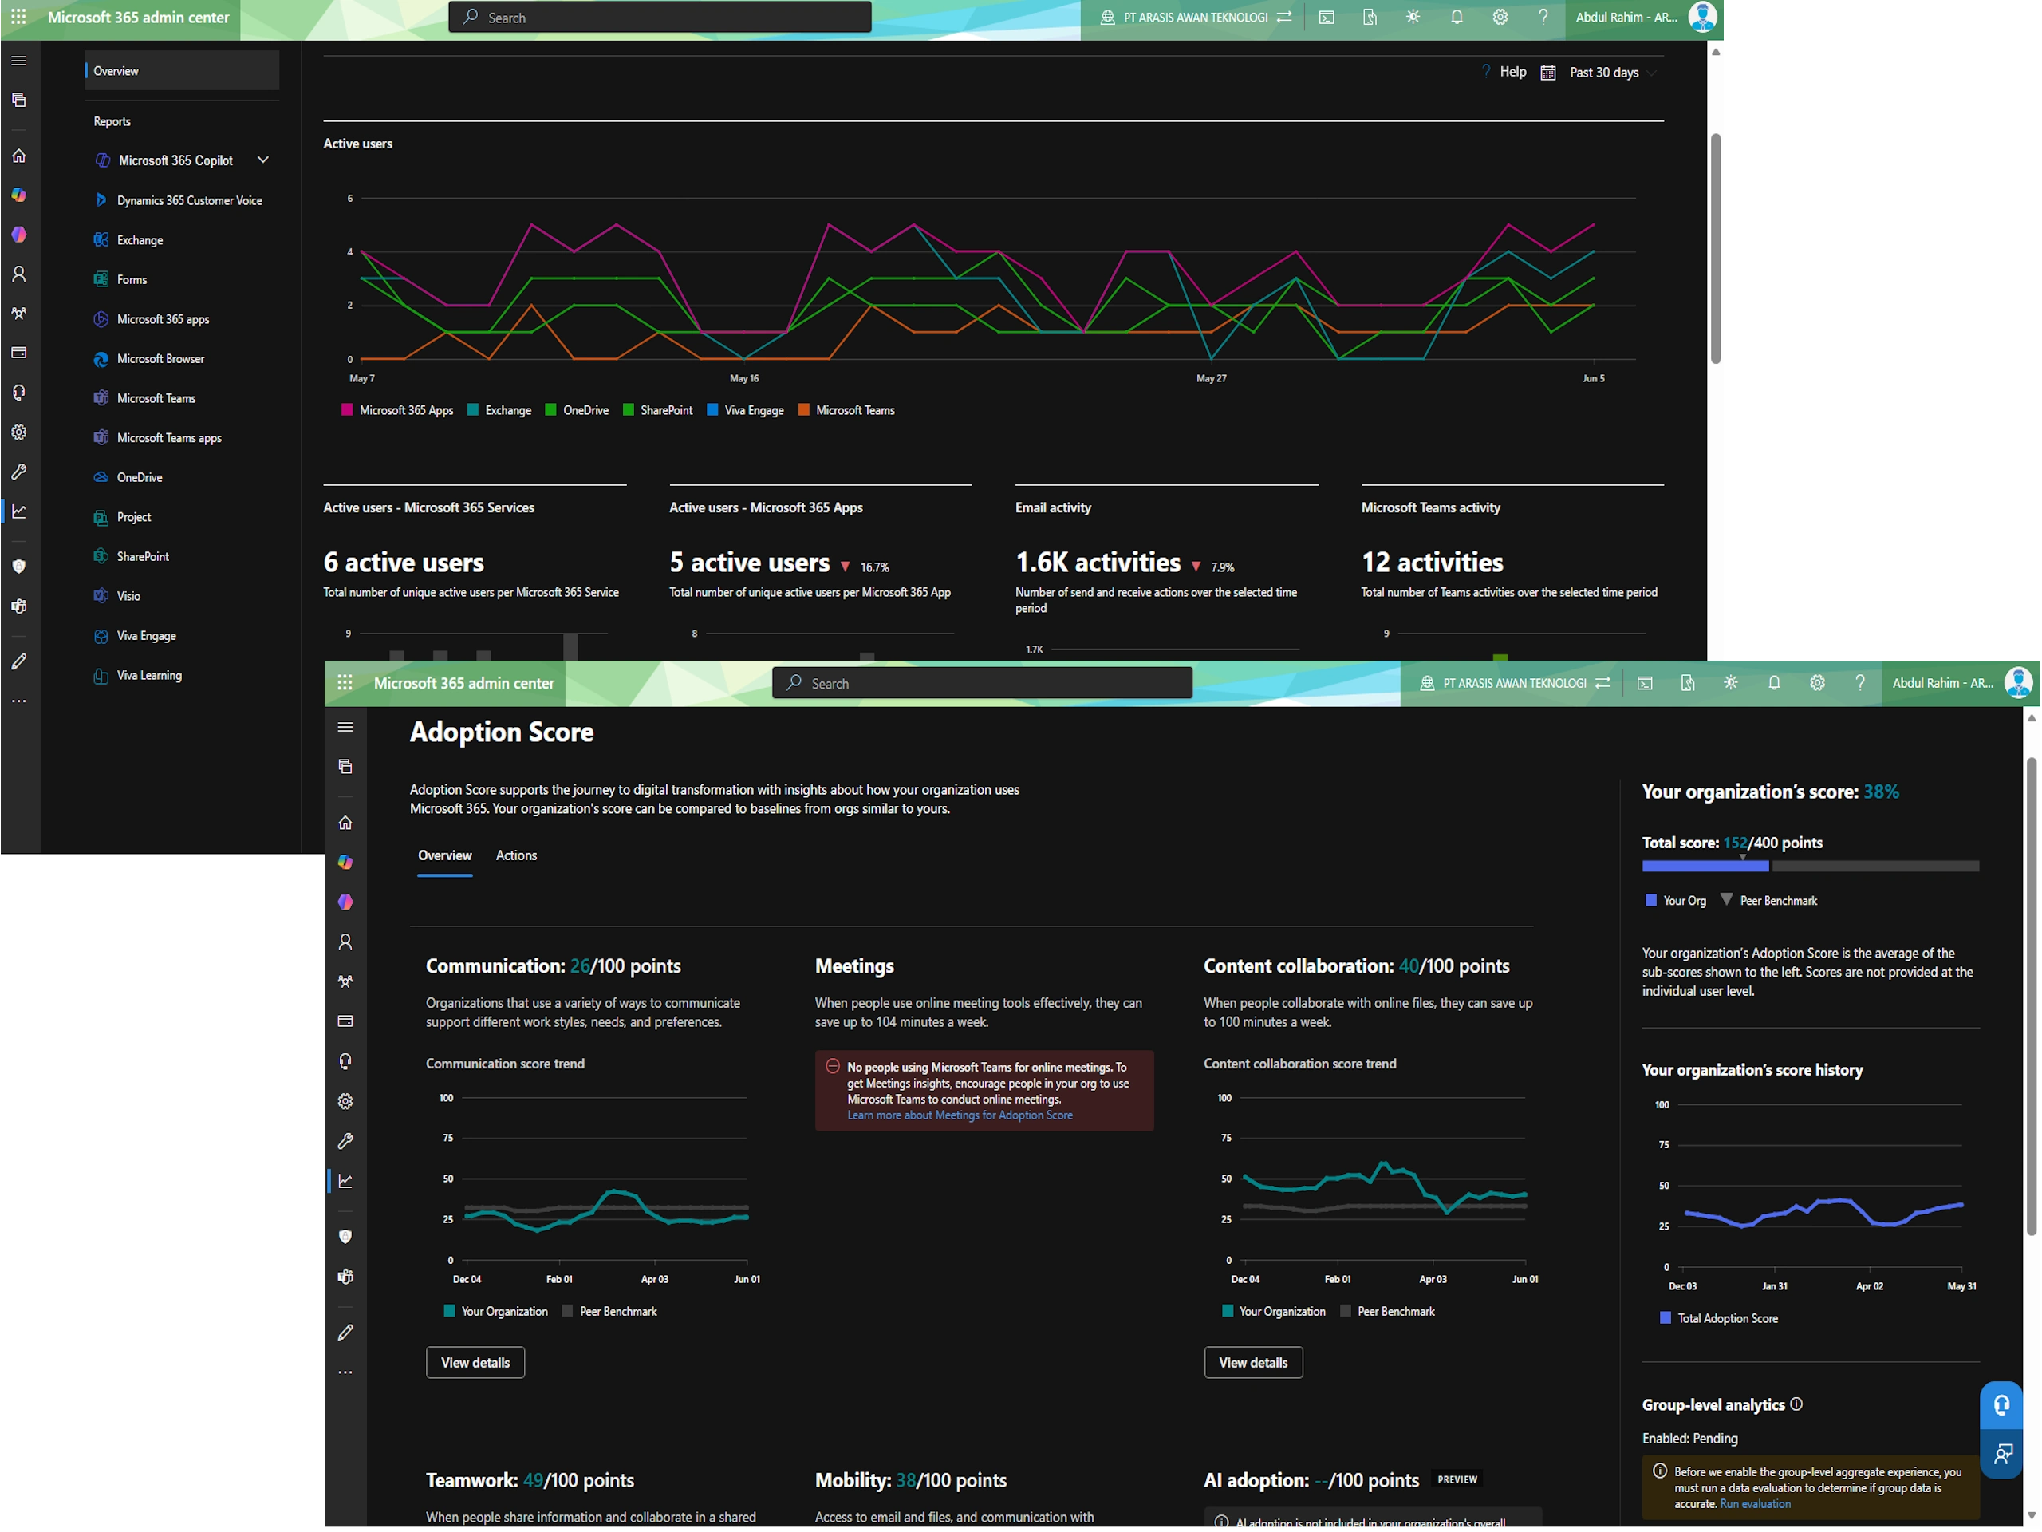The height and width of the screenshot is (1532, 2042).
Task: Open Support headset icon in Reports window rail
Action: tap(18, 393)
